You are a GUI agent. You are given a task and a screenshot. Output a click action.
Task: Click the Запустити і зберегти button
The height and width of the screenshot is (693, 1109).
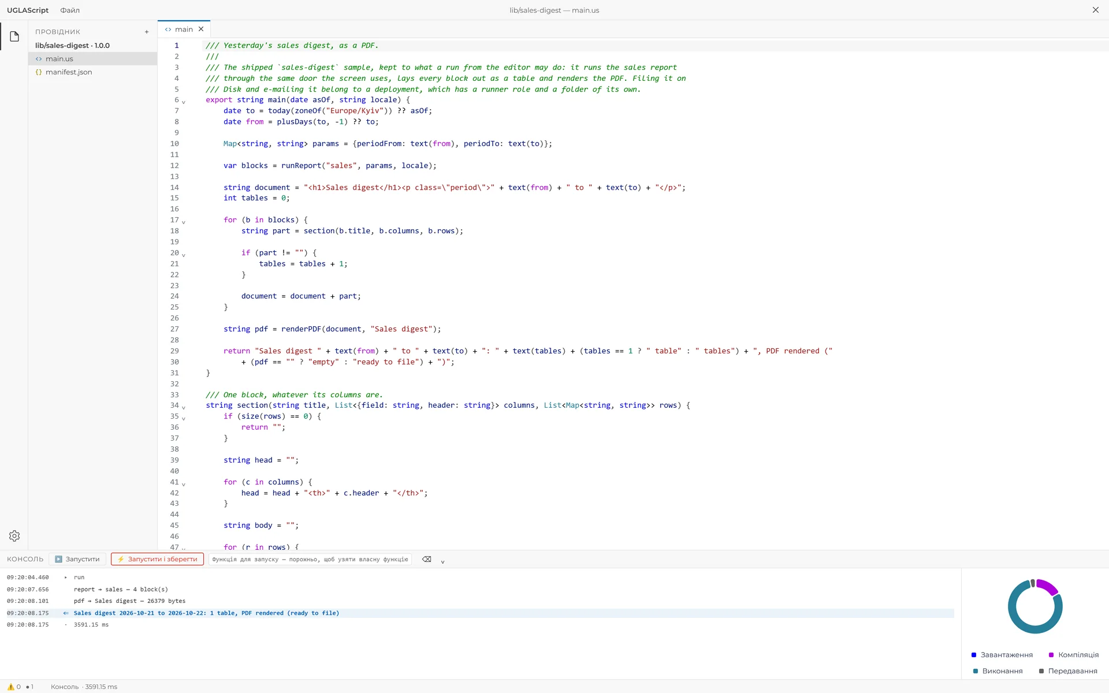(157, 559)
